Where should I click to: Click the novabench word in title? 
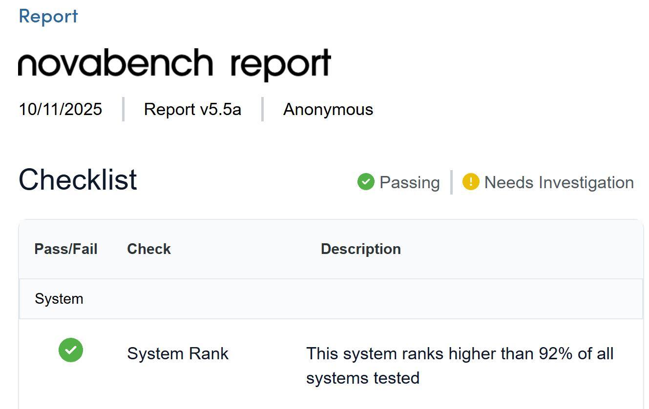pos(115,63)
